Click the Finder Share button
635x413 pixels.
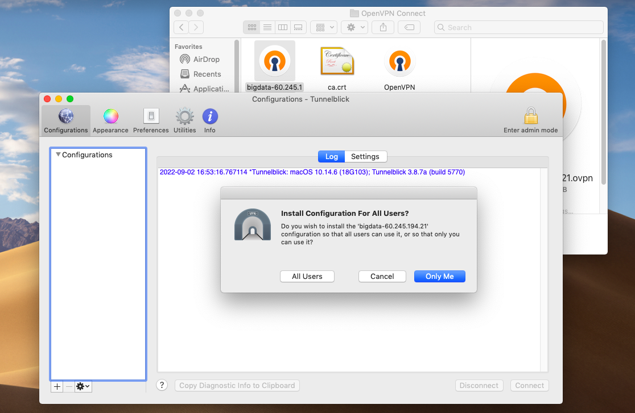point(383,27)
